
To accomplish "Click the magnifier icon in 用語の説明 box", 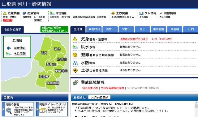I will [9, 111].
